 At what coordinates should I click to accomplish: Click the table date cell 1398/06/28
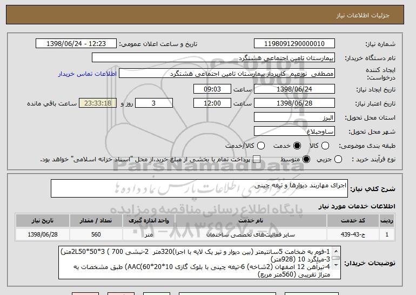click(x=43, y=234)
